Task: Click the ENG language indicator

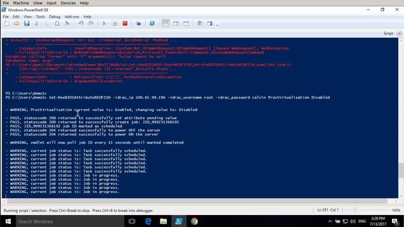Action: point(362,221)
